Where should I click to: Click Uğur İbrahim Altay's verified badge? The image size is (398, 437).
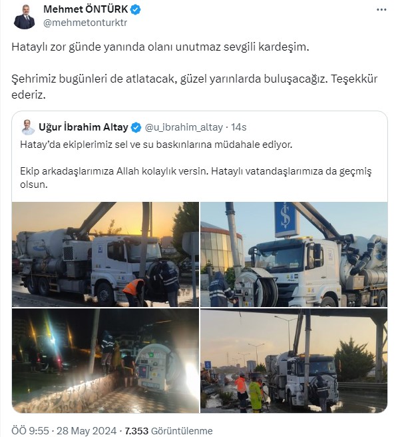[x=136, y=128]
